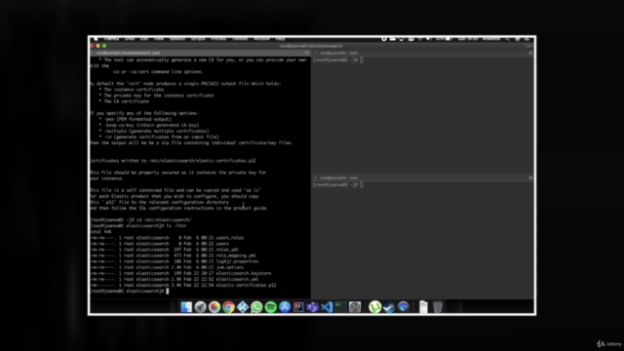
Task: Open Google Chrome from the dock
Action: (x=228, y=307)
